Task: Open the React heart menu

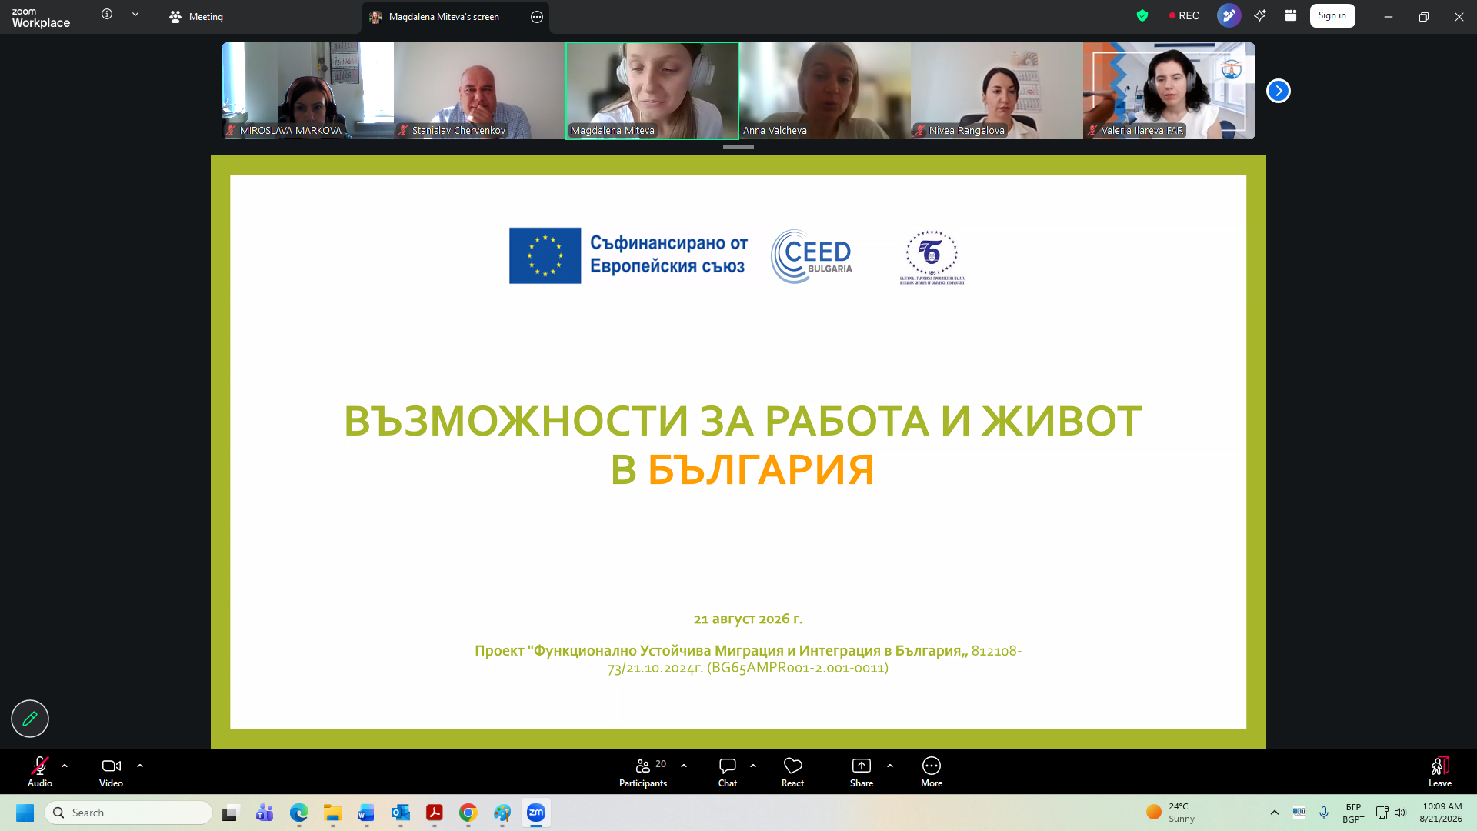Action: point(792,772)
